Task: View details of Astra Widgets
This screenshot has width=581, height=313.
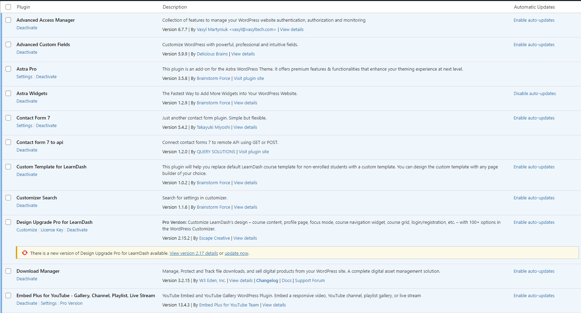Action: click(x=246, y=103)
